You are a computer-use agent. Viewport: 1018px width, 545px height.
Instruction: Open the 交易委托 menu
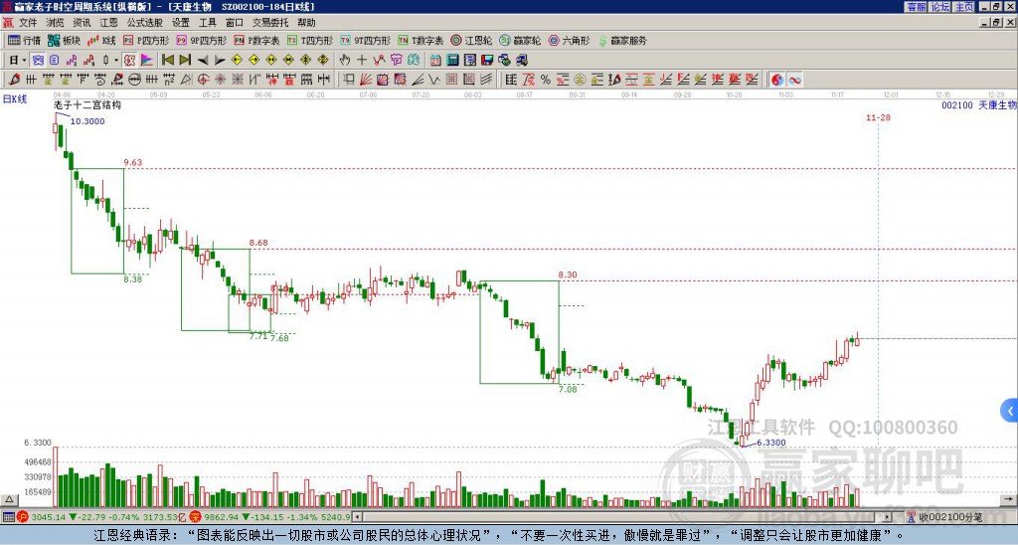pyautogui.click(x=270, y=23)
